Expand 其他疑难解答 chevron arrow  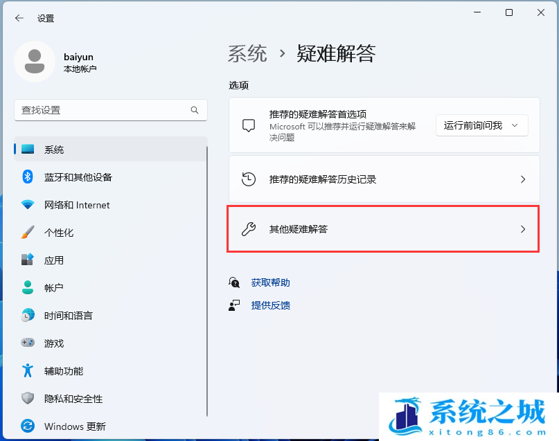point(523,229)
